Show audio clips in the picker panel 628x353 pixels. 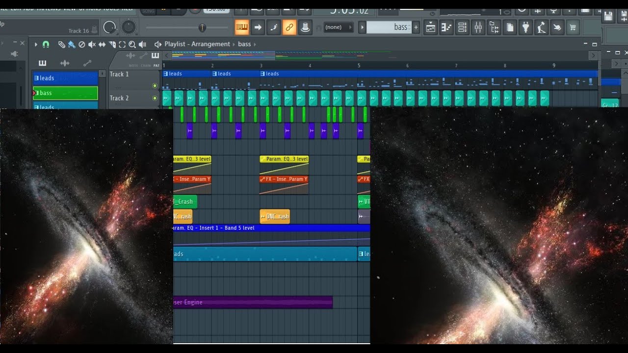pyautogui.click(x=64, y=63)
